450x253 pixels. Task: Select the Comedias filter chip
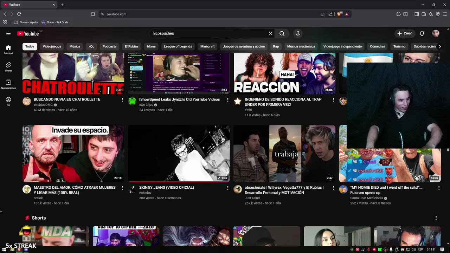point(377,46)
